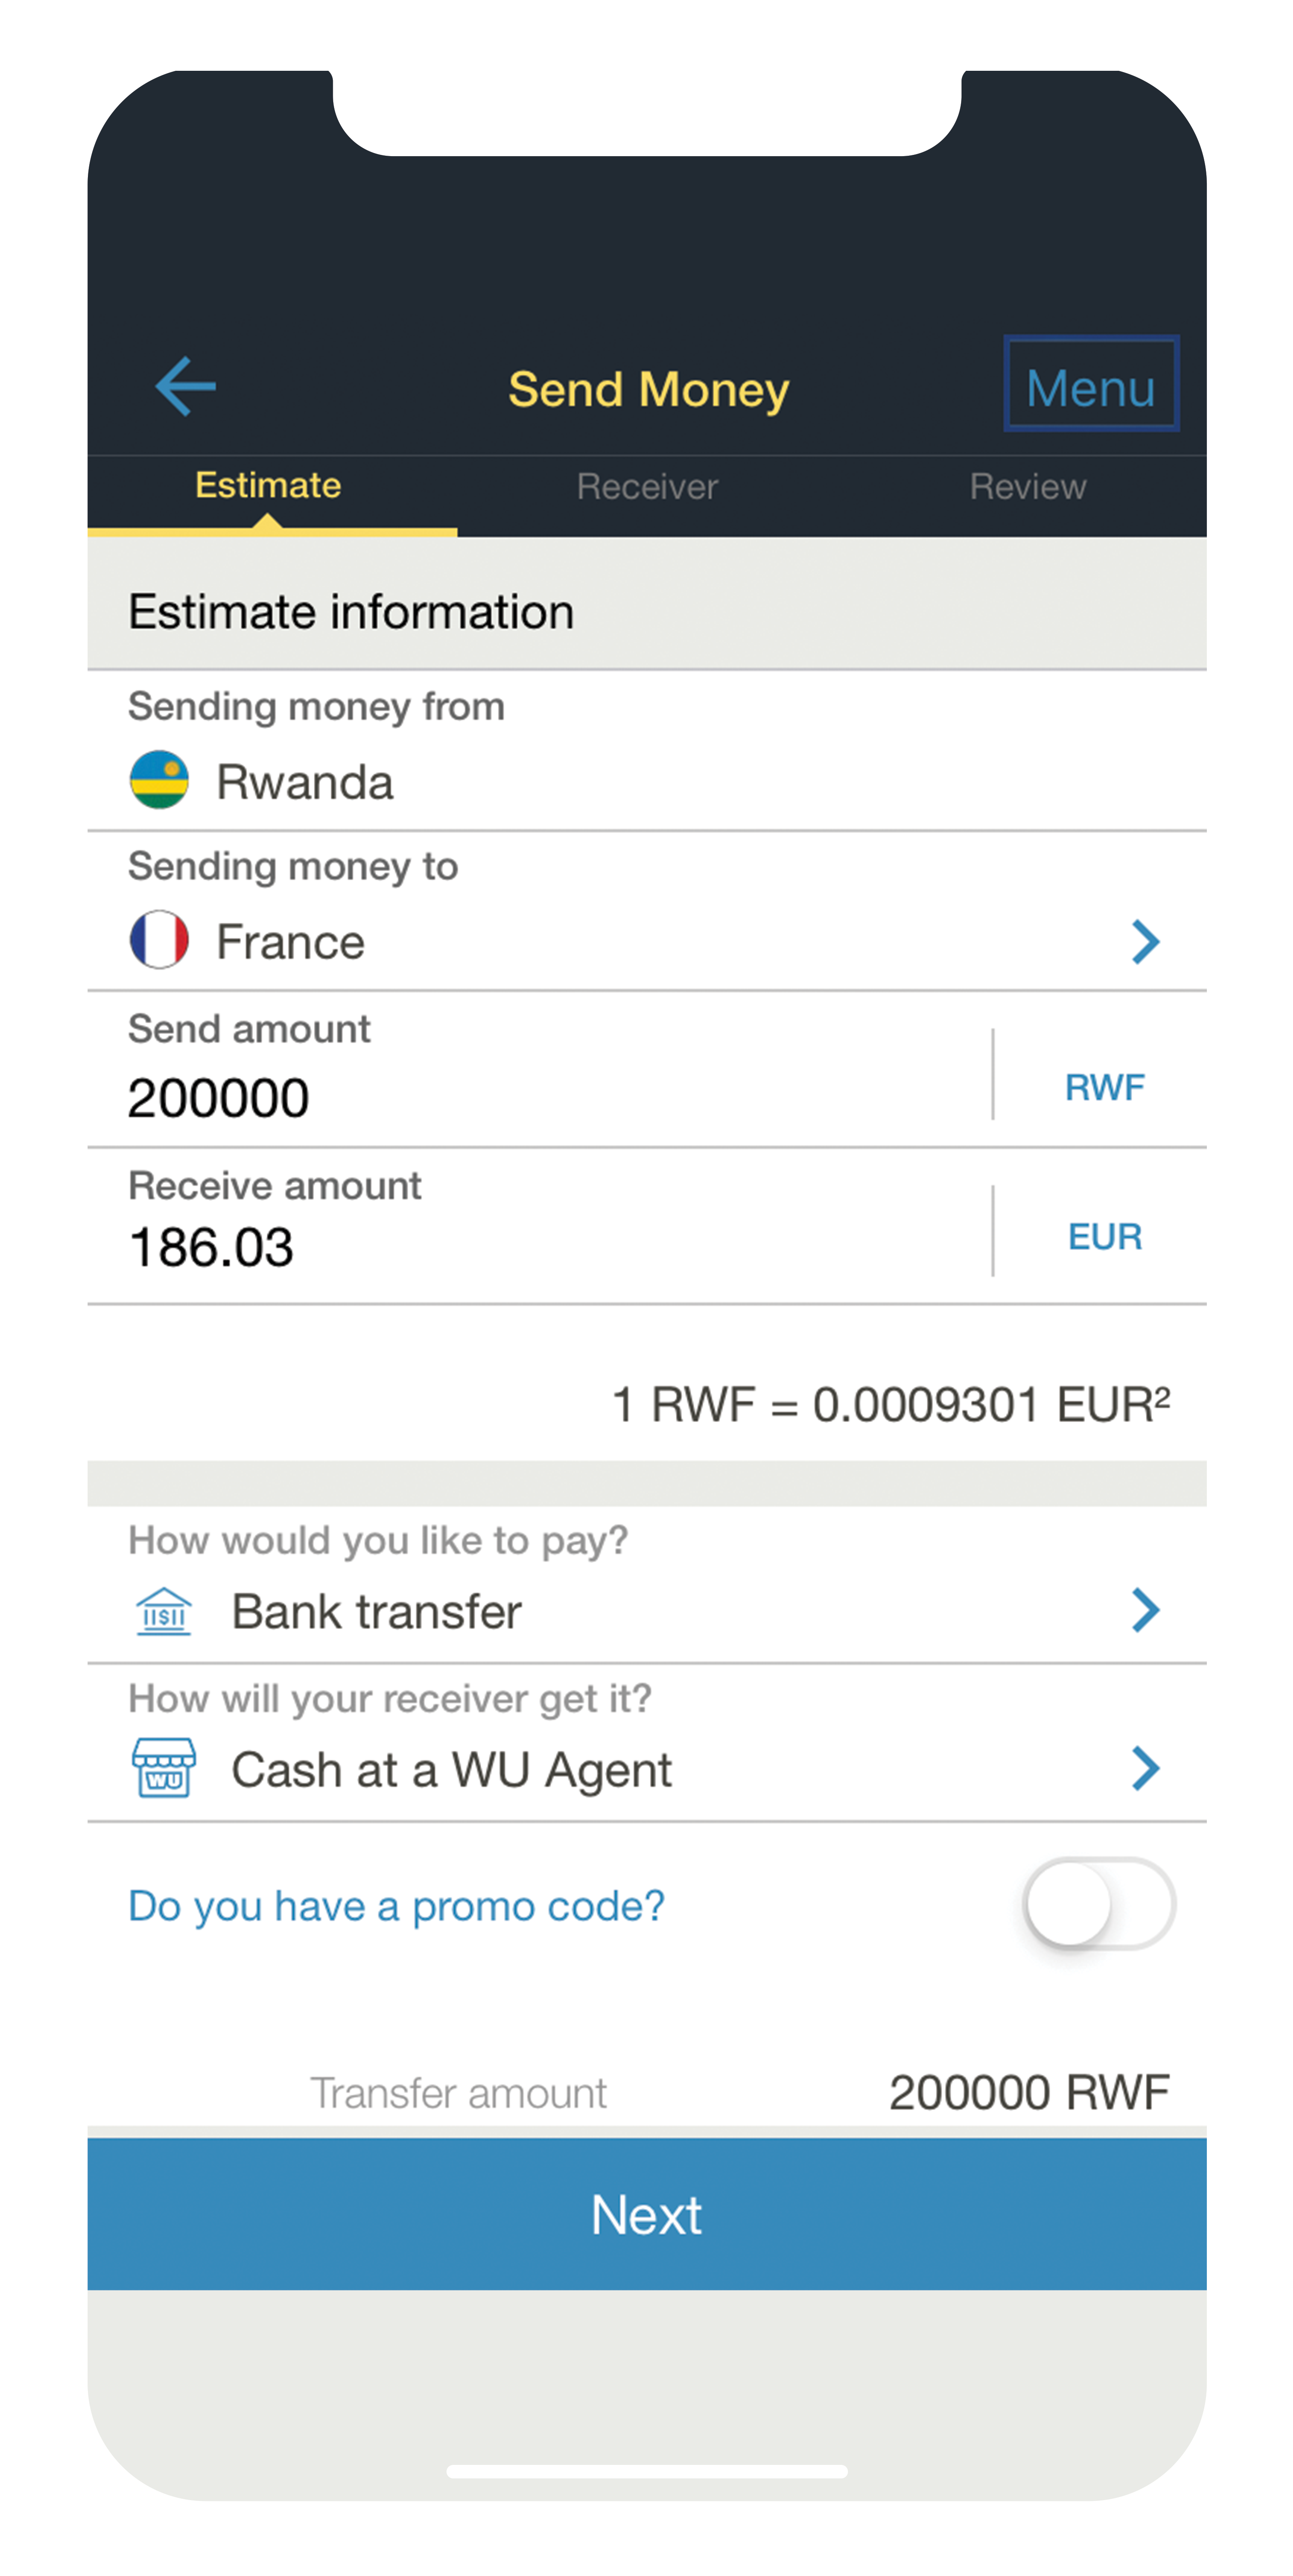Image resolution: width=1293 pixels, height=2576 pixels.
Task: Change the EUR receive currency
Action: click(x=1104, y=1237)
